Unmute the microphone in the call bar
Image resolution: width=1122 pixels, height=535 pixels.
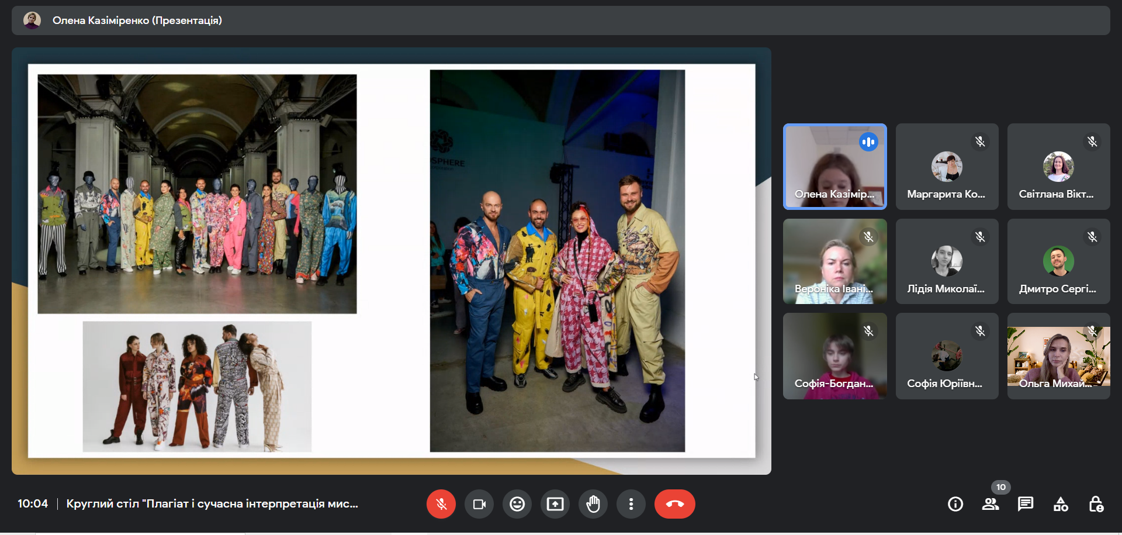point(441,504)
